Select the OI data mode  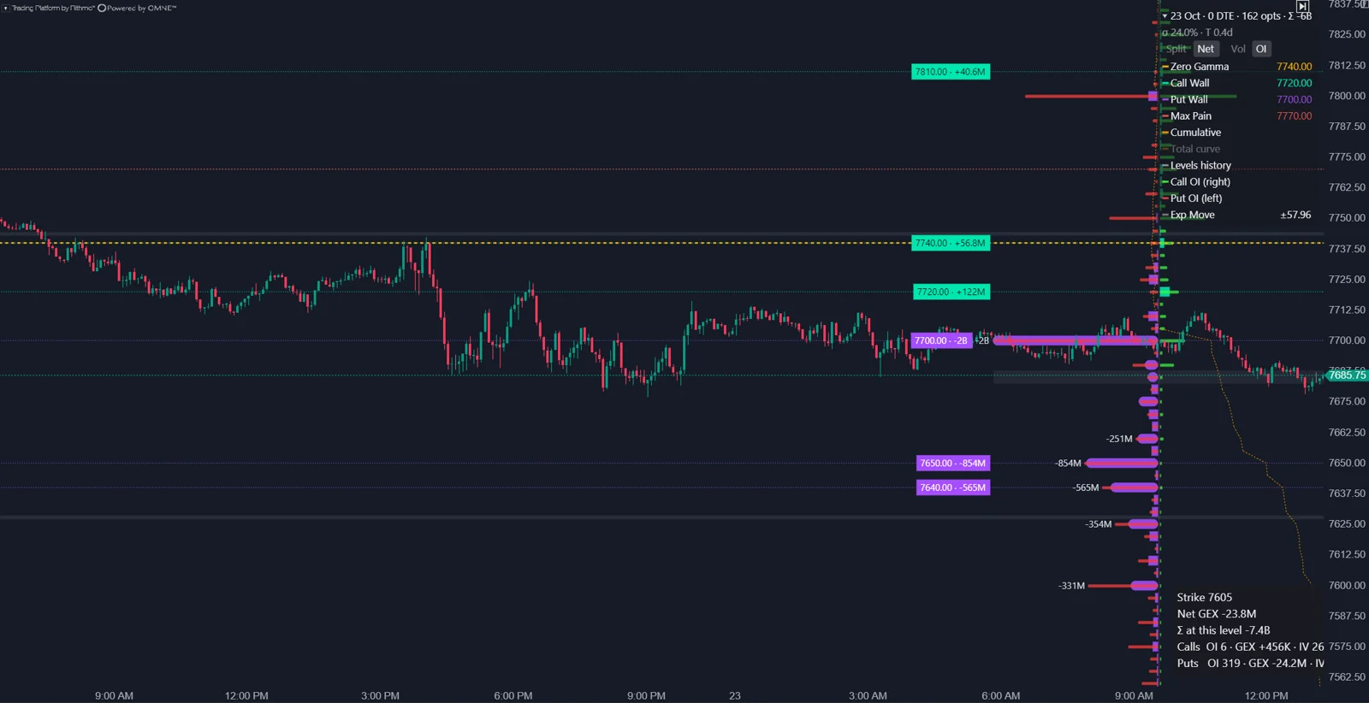coord(1261,49)
